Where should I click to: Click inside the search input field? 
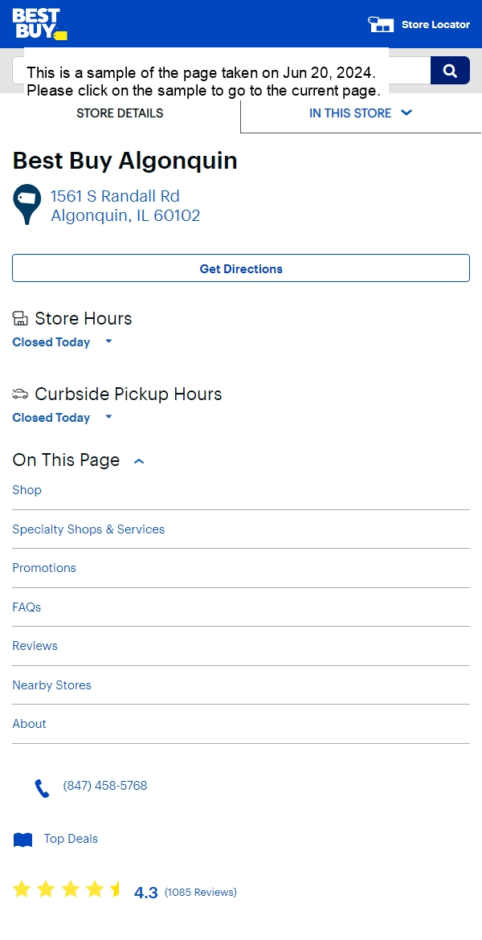point(221,71)
